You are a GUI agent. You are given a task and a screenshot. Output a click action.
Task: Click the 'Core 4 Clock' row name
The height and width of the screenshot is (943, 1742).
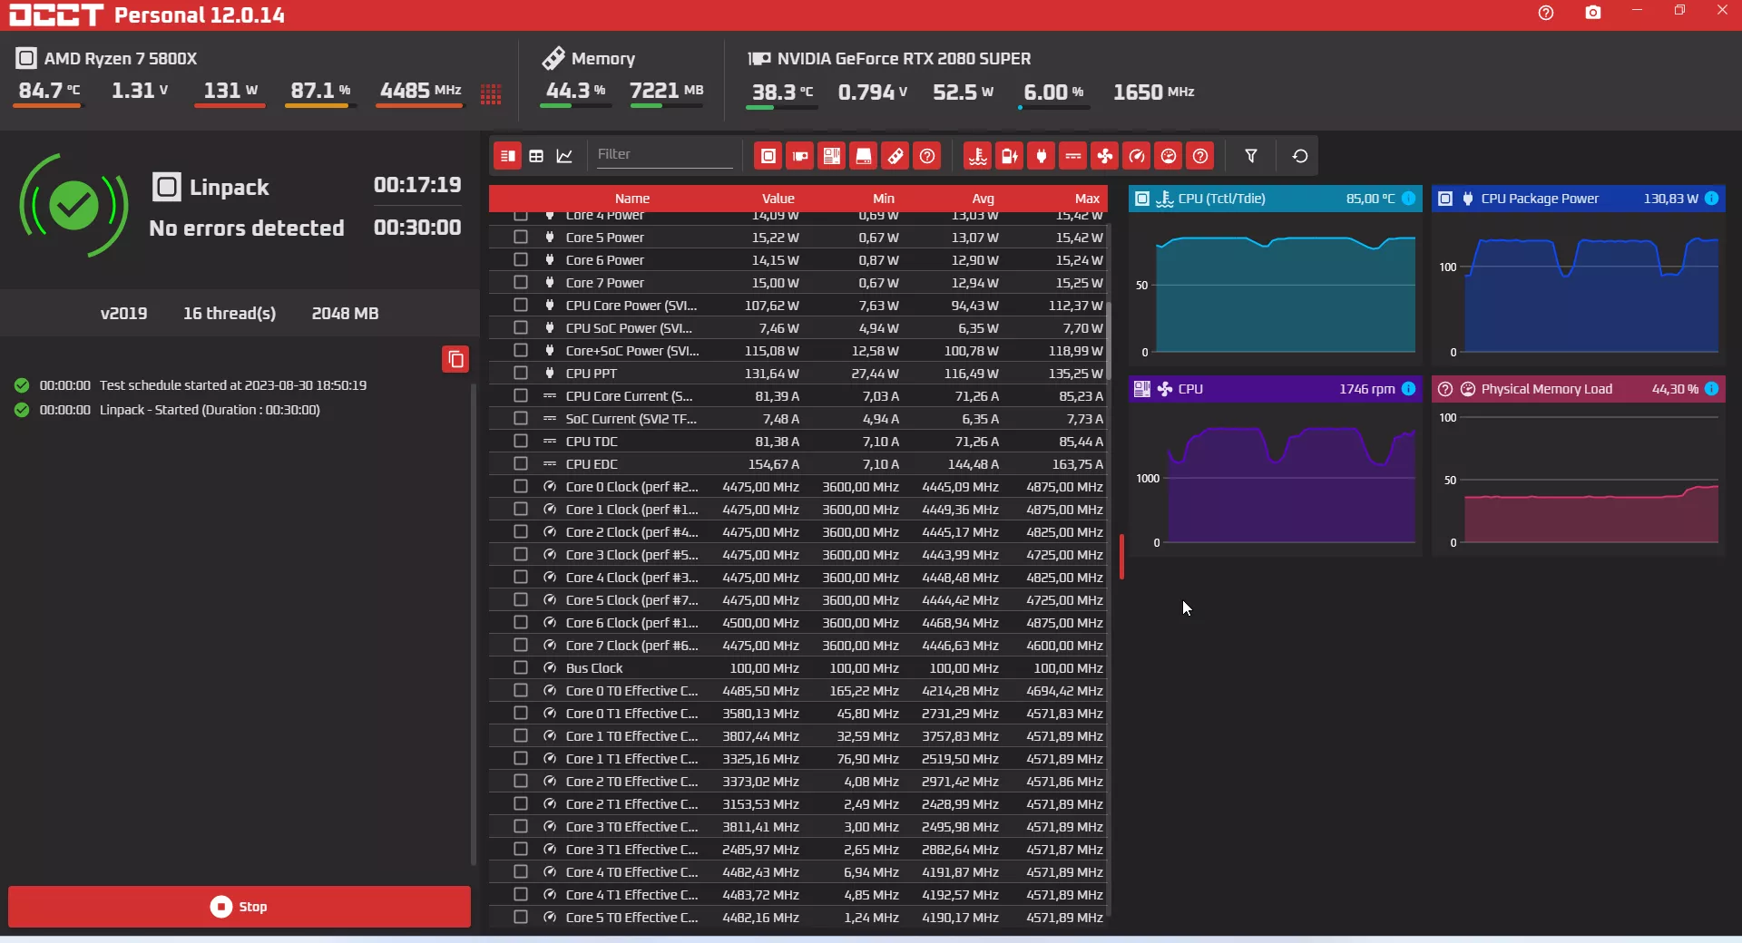pyautogui.click(x=632, y=578)
